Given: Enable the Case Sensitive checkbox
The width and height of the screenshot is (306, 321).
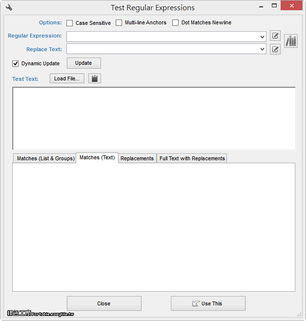Looking at the screenshot, I should (69, 23).
